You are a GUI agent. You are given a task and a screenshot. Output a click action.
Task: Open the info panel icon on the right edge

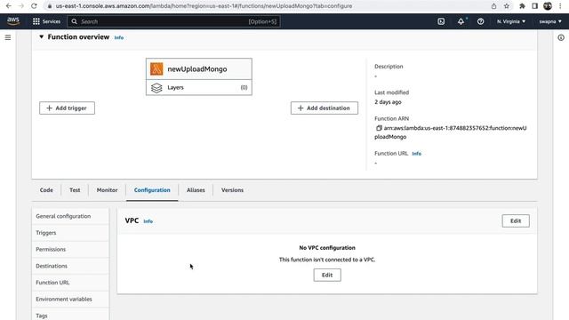coord(561,37)
